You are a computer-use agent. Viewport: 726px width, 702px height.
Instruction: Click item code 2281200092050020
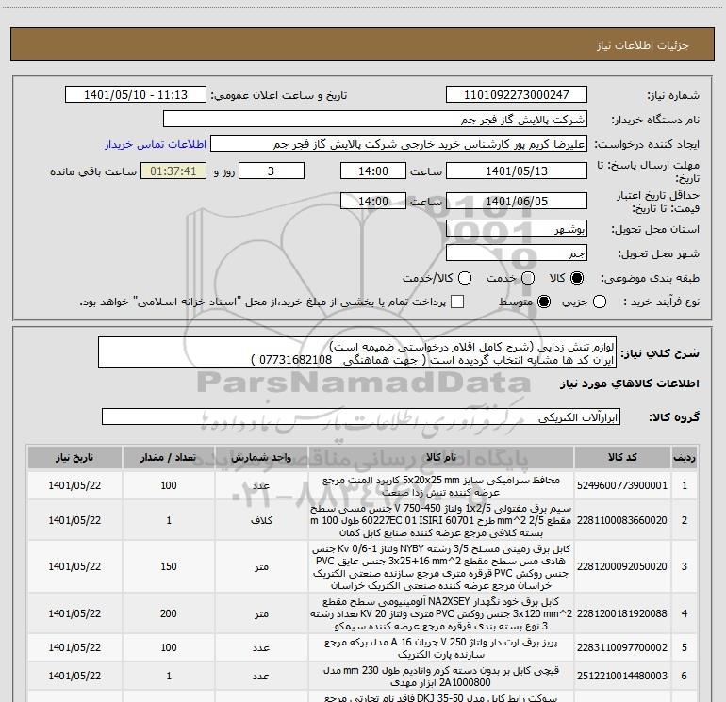622,566
